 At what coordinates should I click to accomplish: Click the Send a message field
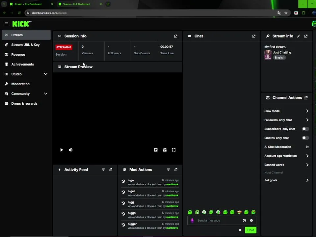219,221
